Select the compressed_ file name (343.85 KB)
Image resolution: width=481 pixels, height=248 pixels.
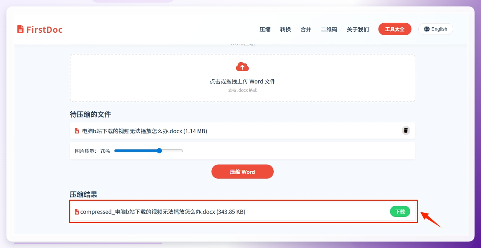click(163, 212)
